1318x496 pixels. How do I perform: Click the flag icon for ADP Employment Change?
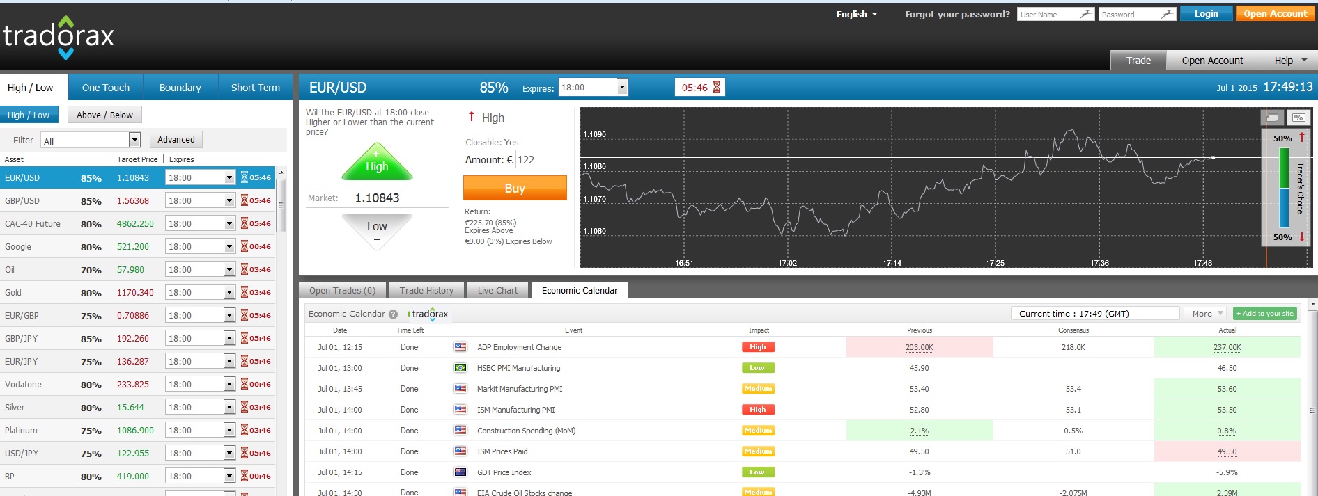click(460, 347)
